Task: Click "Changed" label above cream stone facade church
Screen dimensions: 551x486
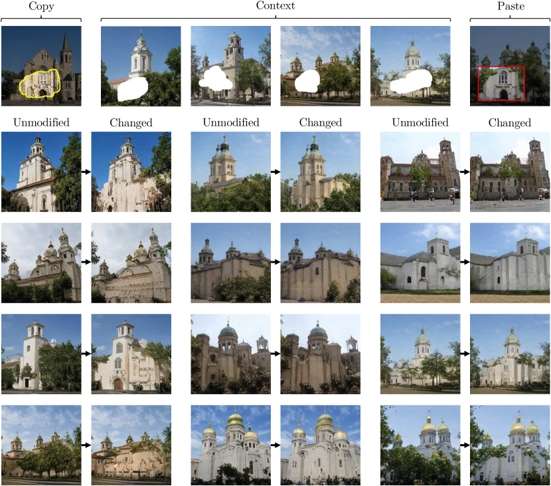Action: click(131, 123)
